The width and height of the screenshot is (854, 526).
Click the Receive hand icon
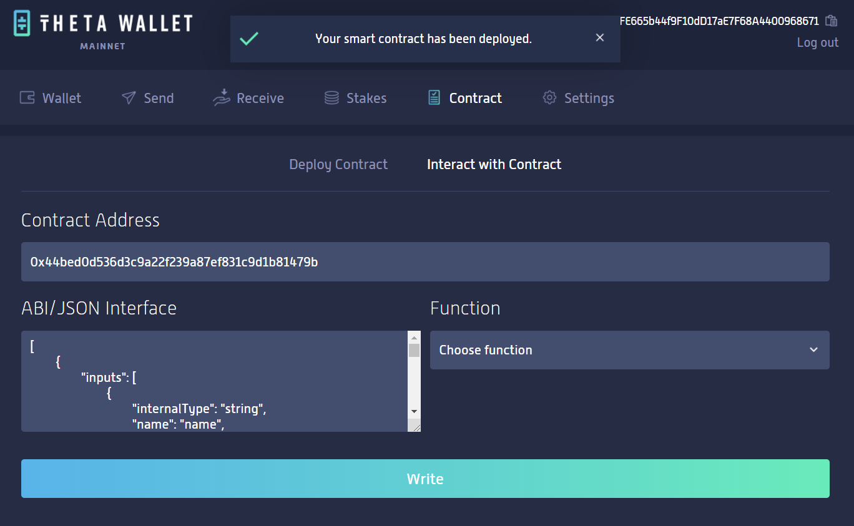[x=222, y=97]
